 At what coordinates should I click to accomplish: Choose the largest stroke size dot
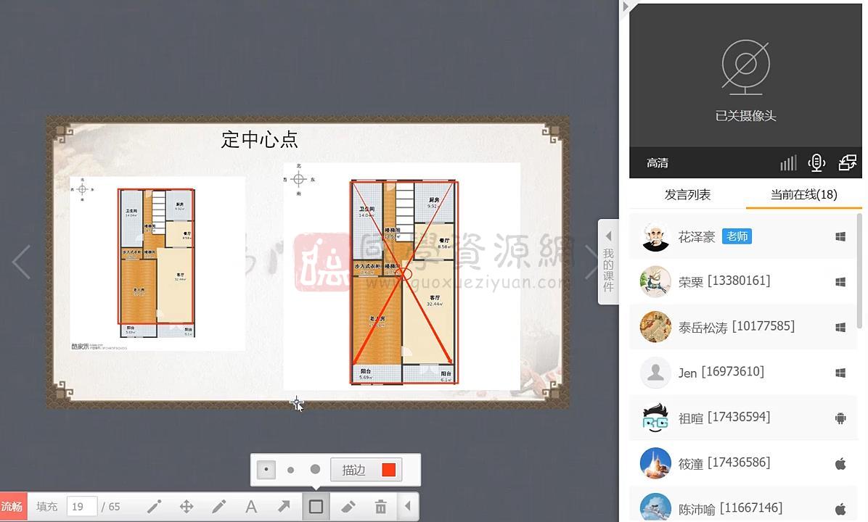tap(315, 470)
